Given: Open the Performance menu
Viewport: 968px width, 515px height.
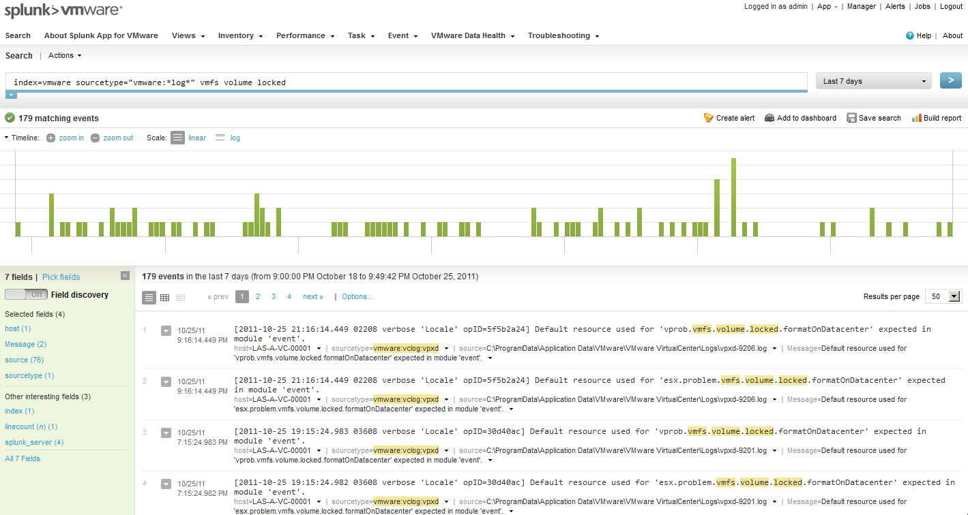Looking at the screenshot, I should [x=305, y=35].
